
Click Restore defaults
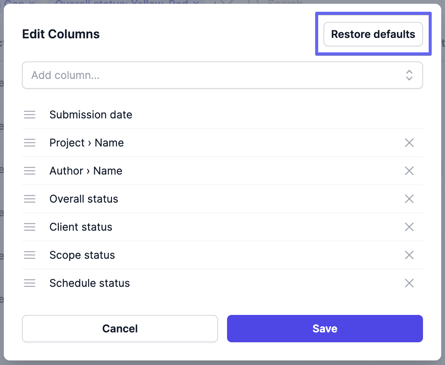[373, 34]
